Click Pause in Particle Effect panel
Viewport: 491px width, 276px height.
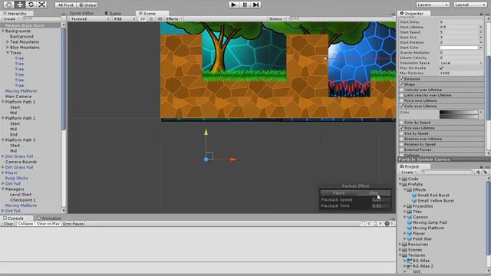click(338, 193)
